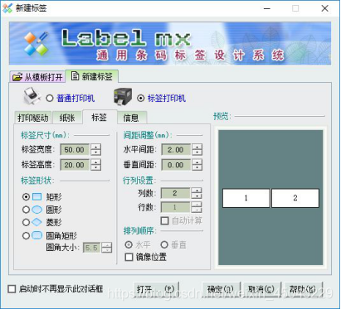Select 垂直 arrangement order
341x309 pixels.
tap(164, 244)
